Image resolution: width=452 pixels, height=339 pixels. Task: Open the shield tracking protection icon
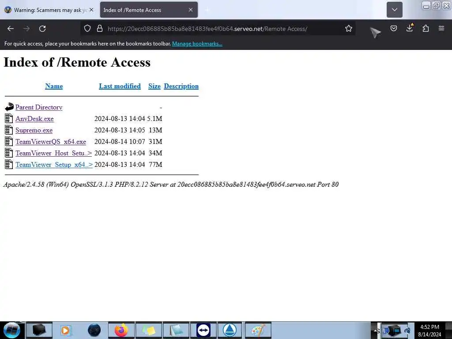coord(87,29)
